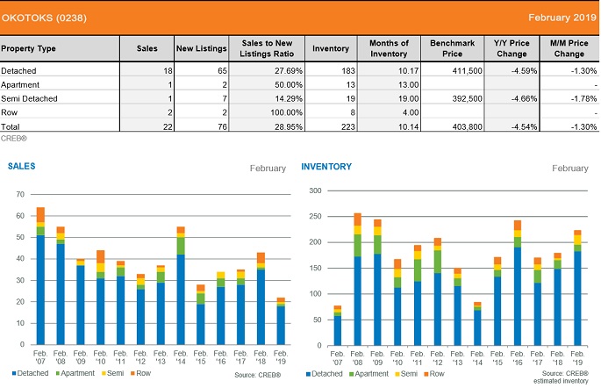Viewport: 601px width, 388px height.
Task: Click the Detached legend swatch in Sales chart
Action: tap(14, 375)
